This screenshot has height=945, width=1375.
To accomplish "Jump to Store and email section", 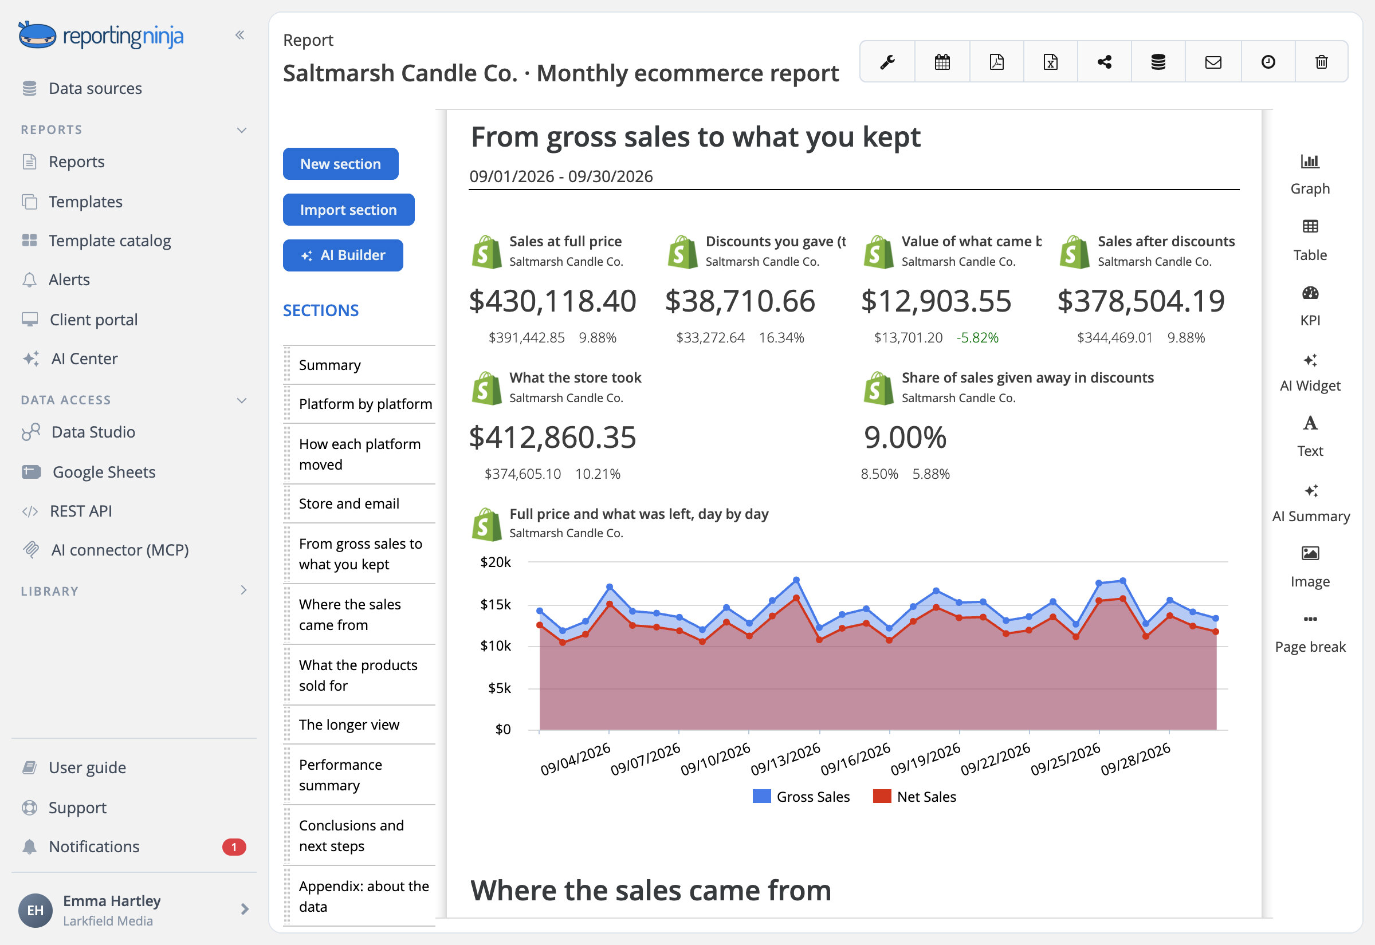I will (x=360, y=503).
